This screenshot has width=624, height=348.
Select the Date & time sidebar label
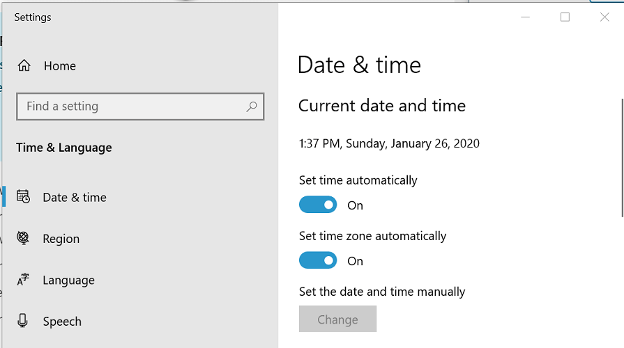pyautogui.click(x=75, y=198)
